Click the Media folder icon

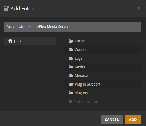tap(71, 67)
